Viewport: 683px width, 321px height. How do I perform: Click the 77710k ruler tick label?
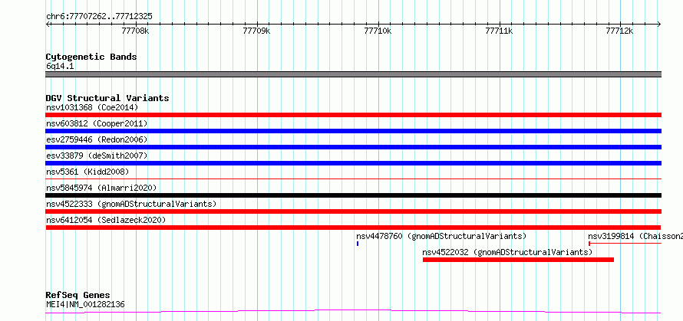pyautogui.click(x=378, y=31)
